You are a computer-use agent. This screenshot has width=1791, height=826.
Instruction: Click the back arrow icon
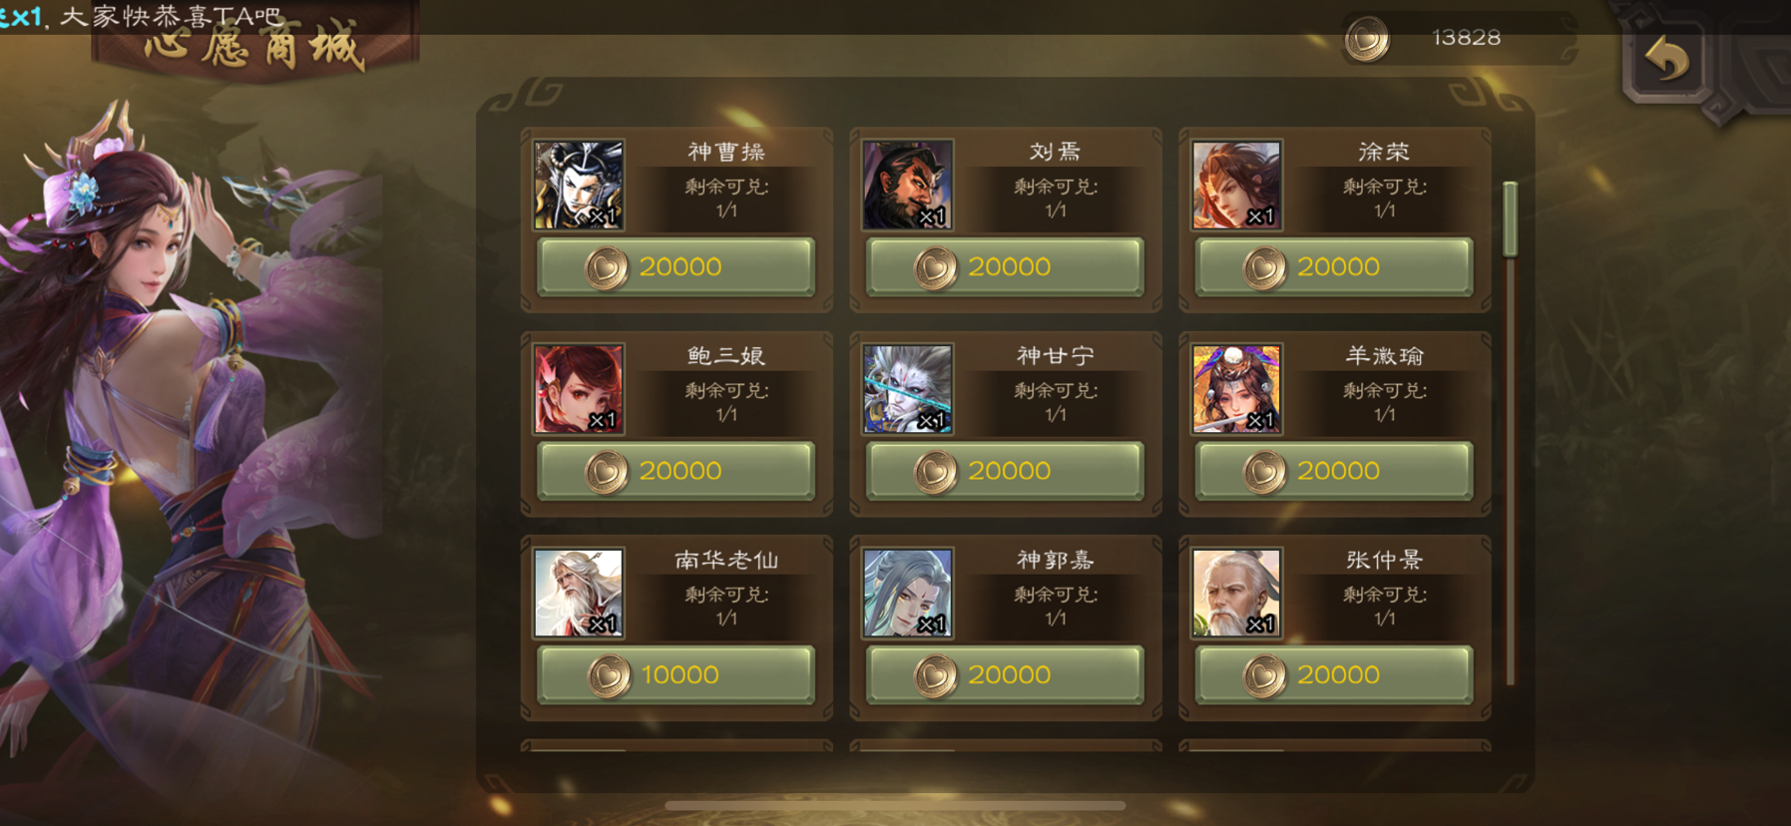(x=1667, y=59)
